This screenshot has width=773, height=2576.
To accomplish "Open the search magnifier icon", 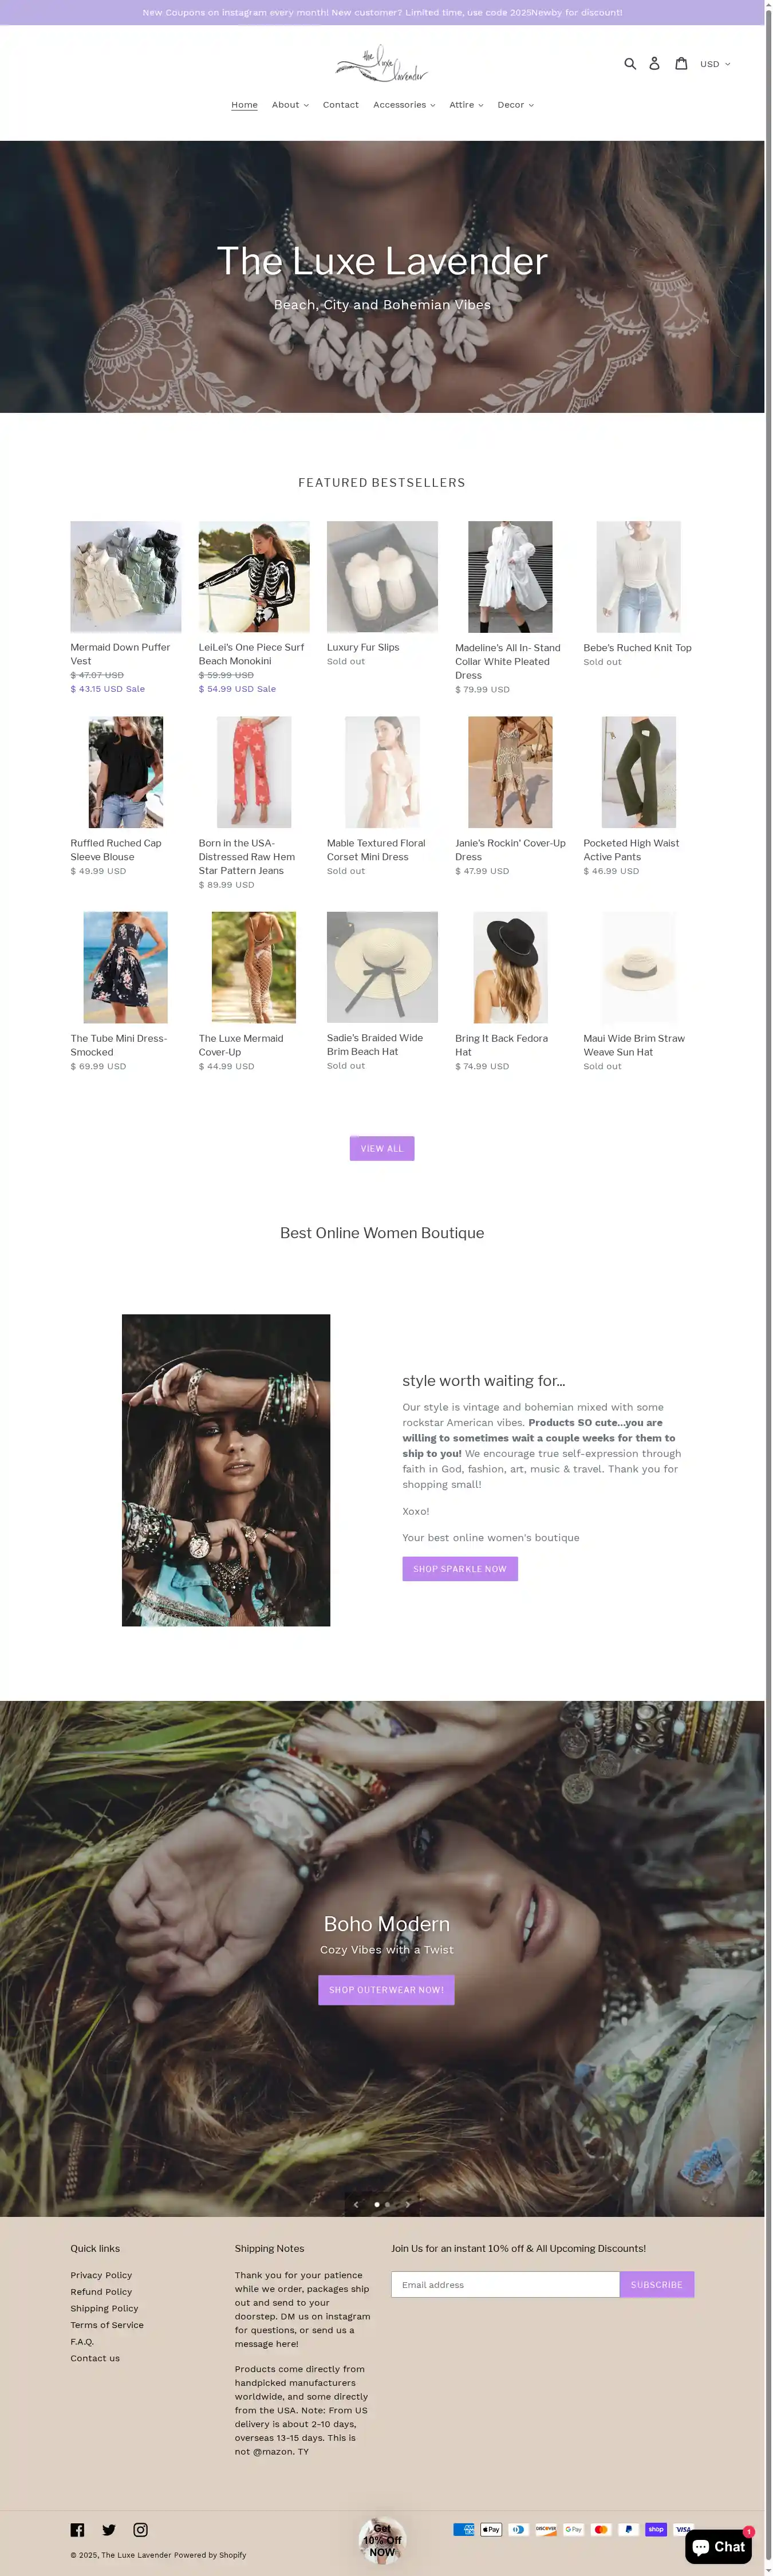I will [630, 63].
